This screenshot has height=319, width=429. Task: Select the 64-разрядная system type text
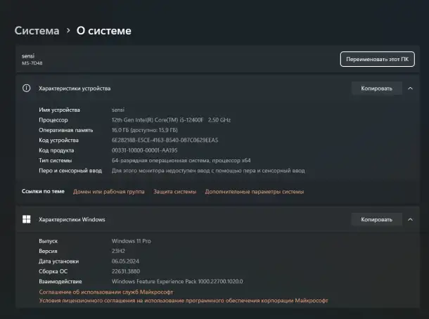pyautogui.click(x=181, y=160)
